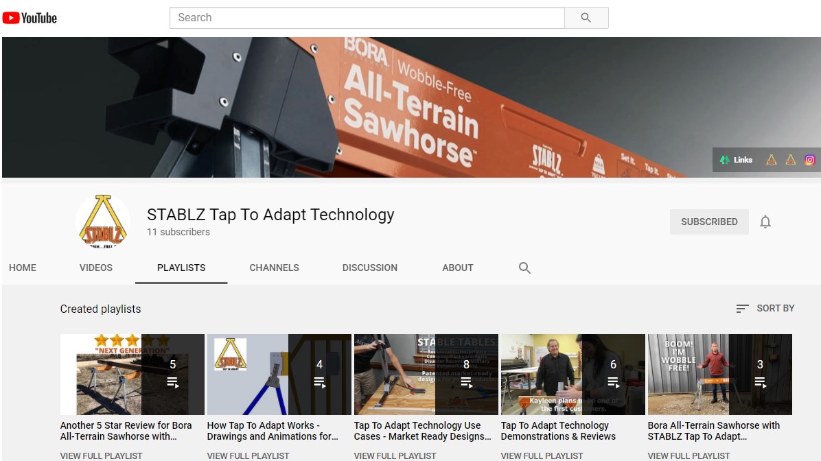821x461 pixels.
Task: View full playlist under Another 5 Star Review
Action: click(101, 456)
